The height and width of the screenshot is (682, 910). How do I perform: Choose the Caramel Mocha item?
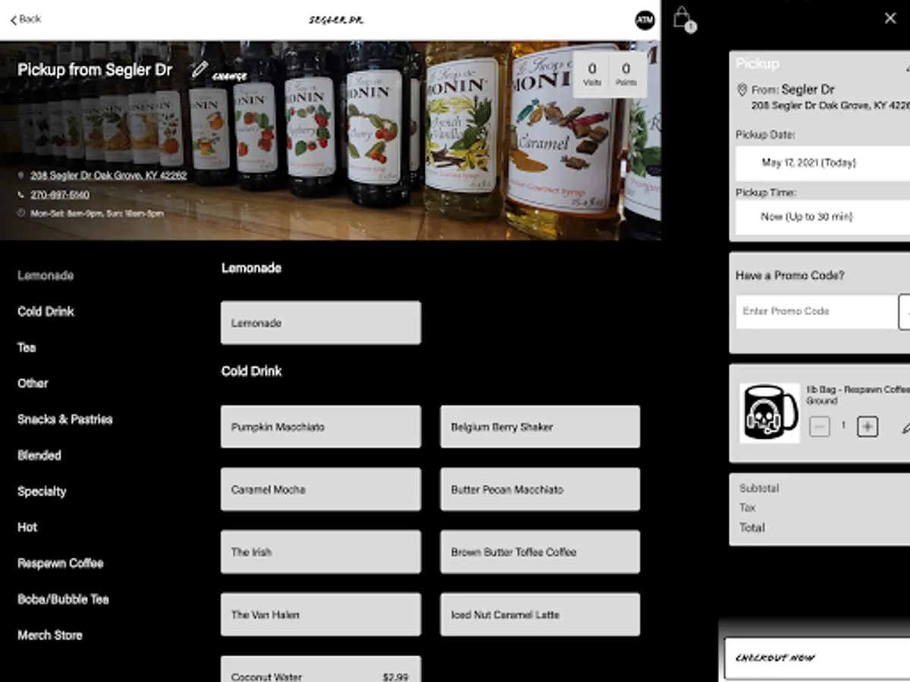click(x=321, y=490)
